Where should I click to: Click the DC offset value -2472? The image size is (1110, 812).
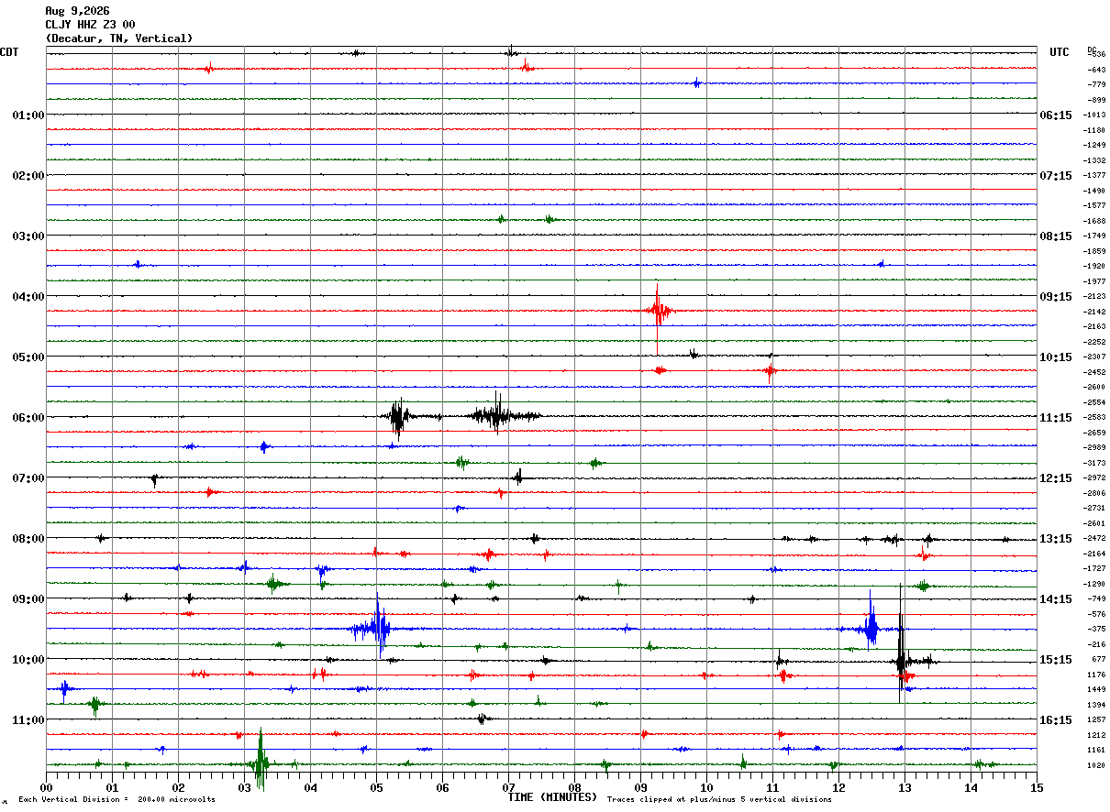1094,539
